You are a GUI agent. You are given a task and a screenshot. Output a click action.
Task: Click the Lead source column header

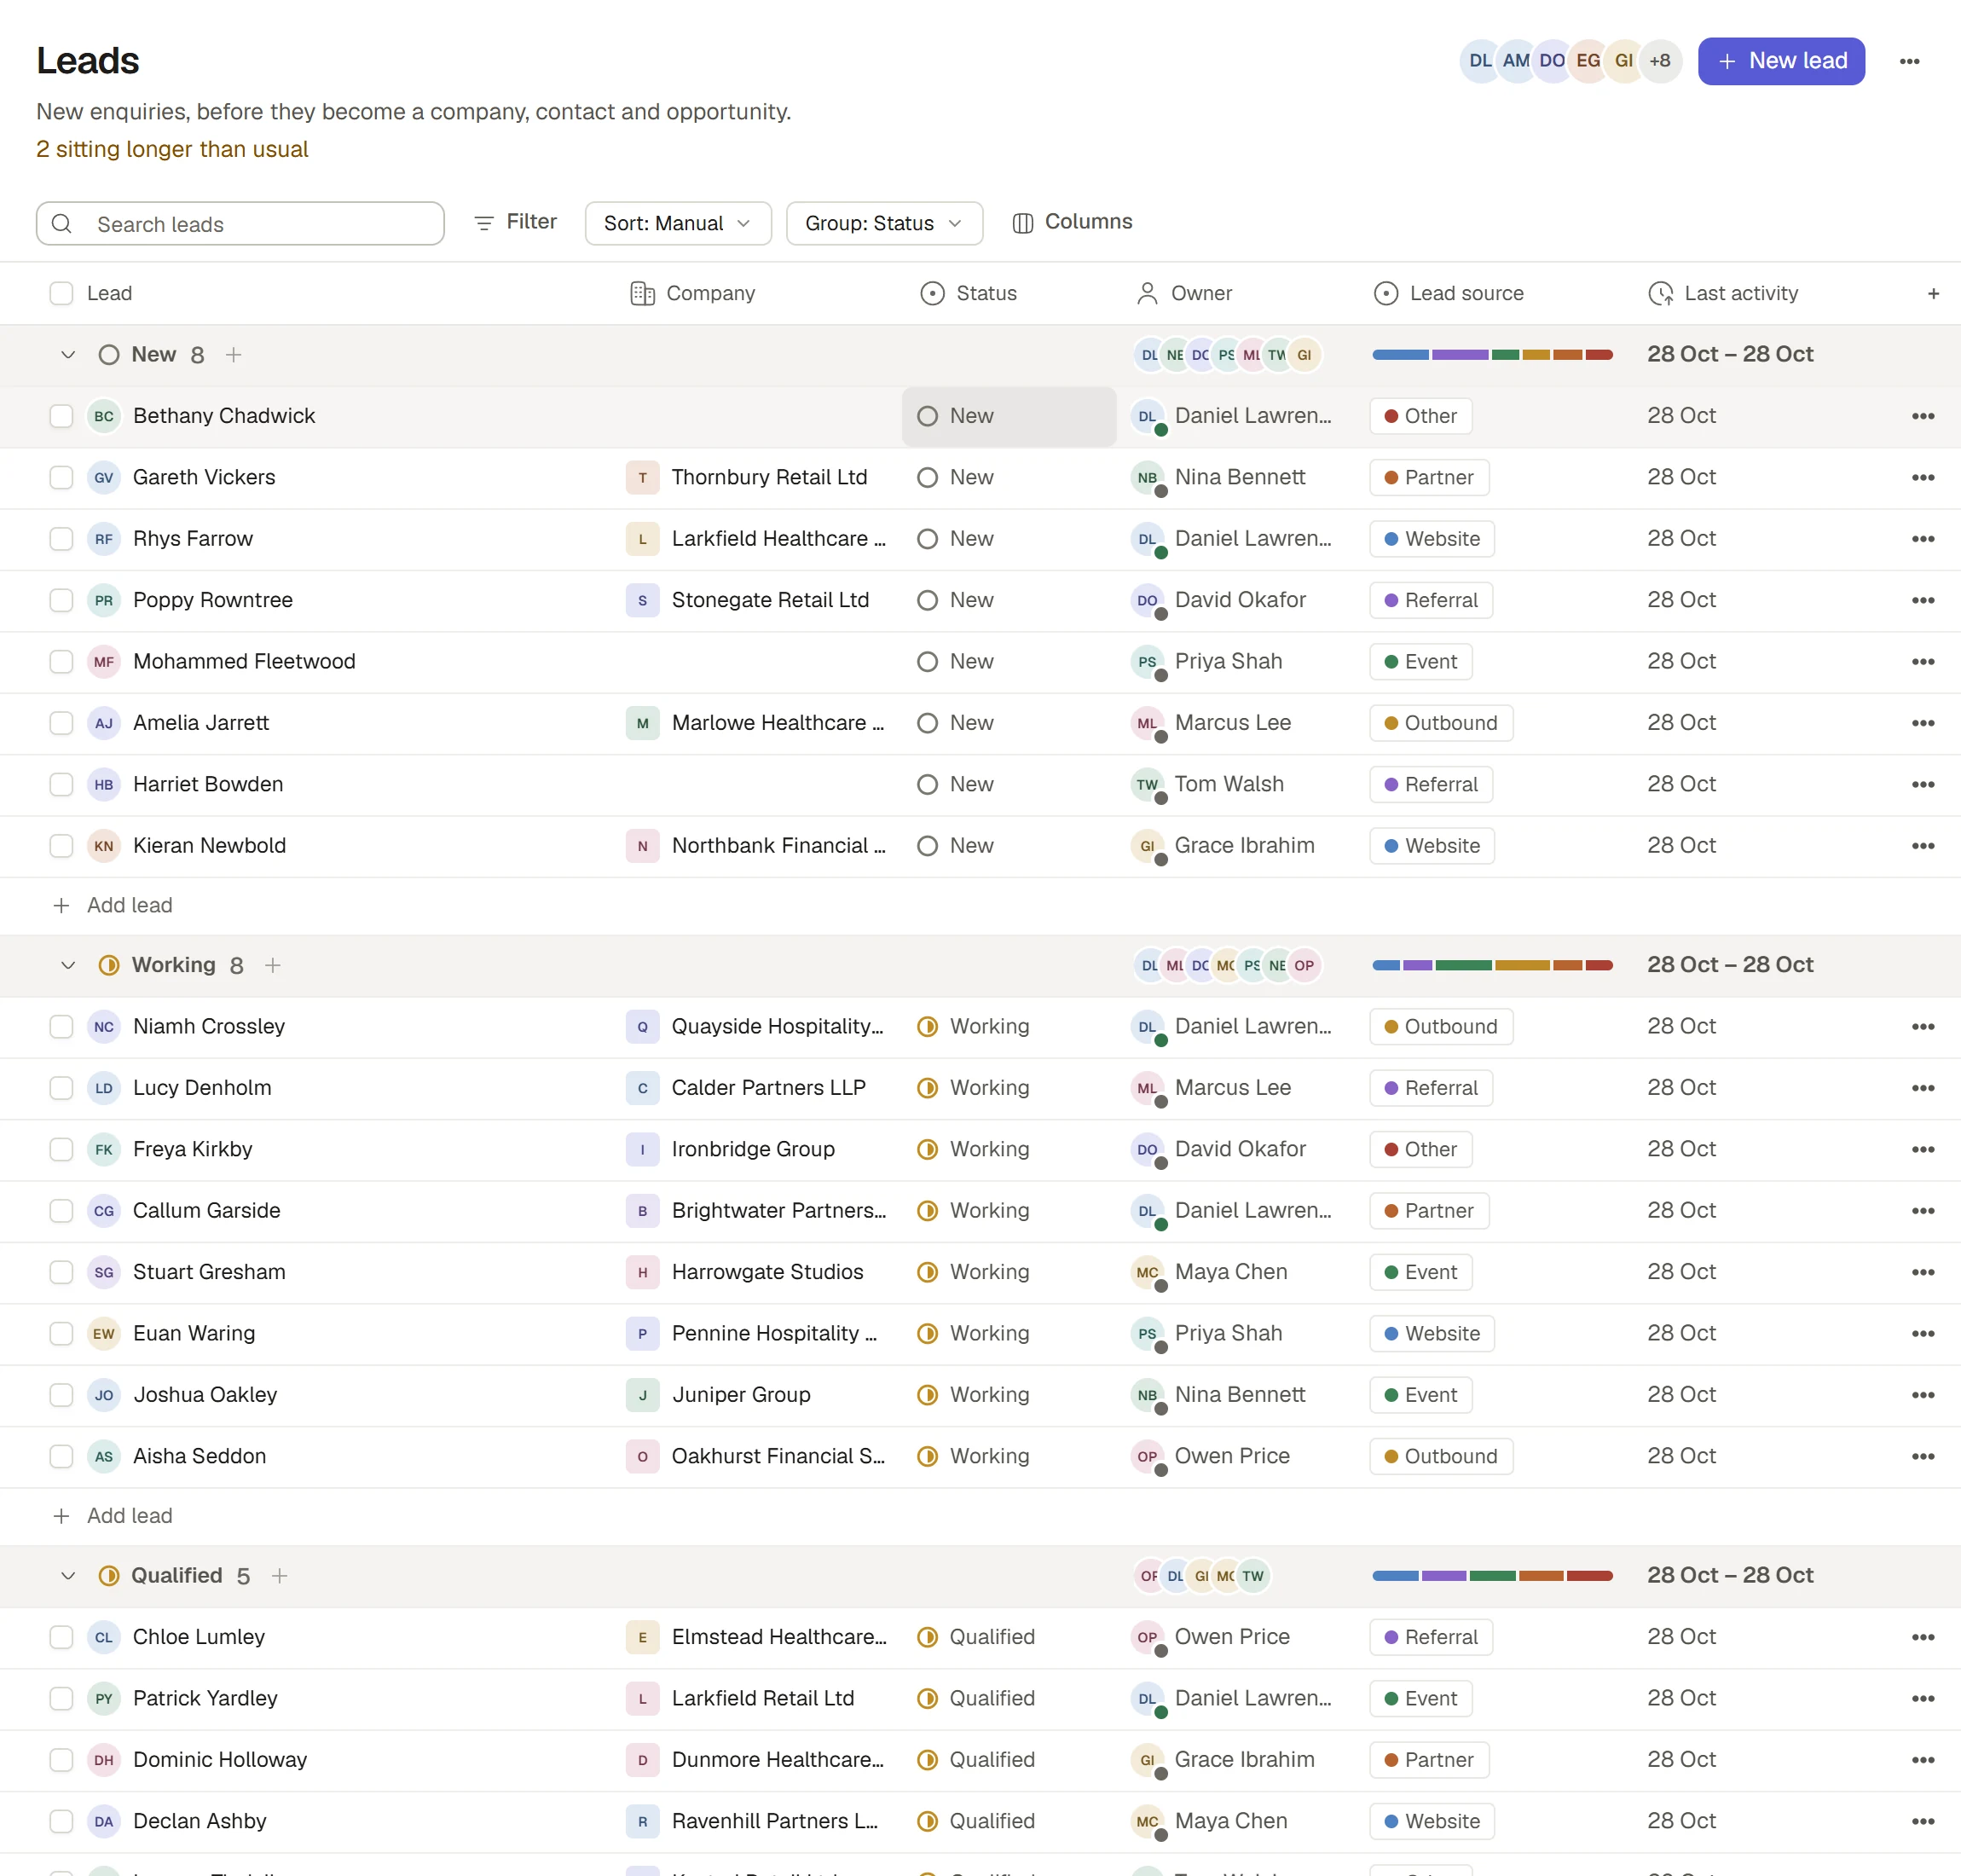[x=1449, y=293]
